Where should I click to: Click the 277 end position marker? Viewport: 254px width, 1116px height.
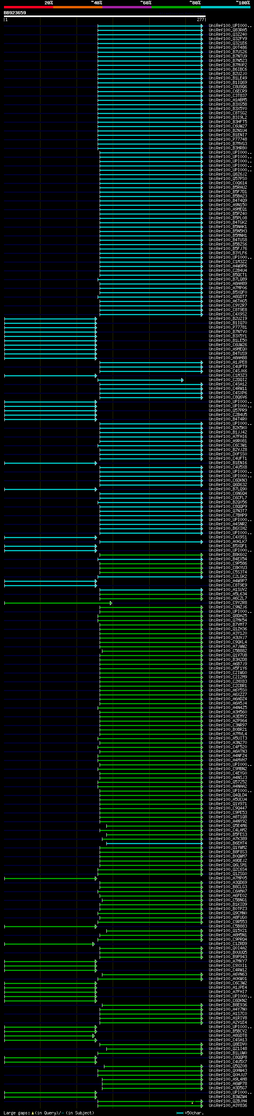coord(200,19)
